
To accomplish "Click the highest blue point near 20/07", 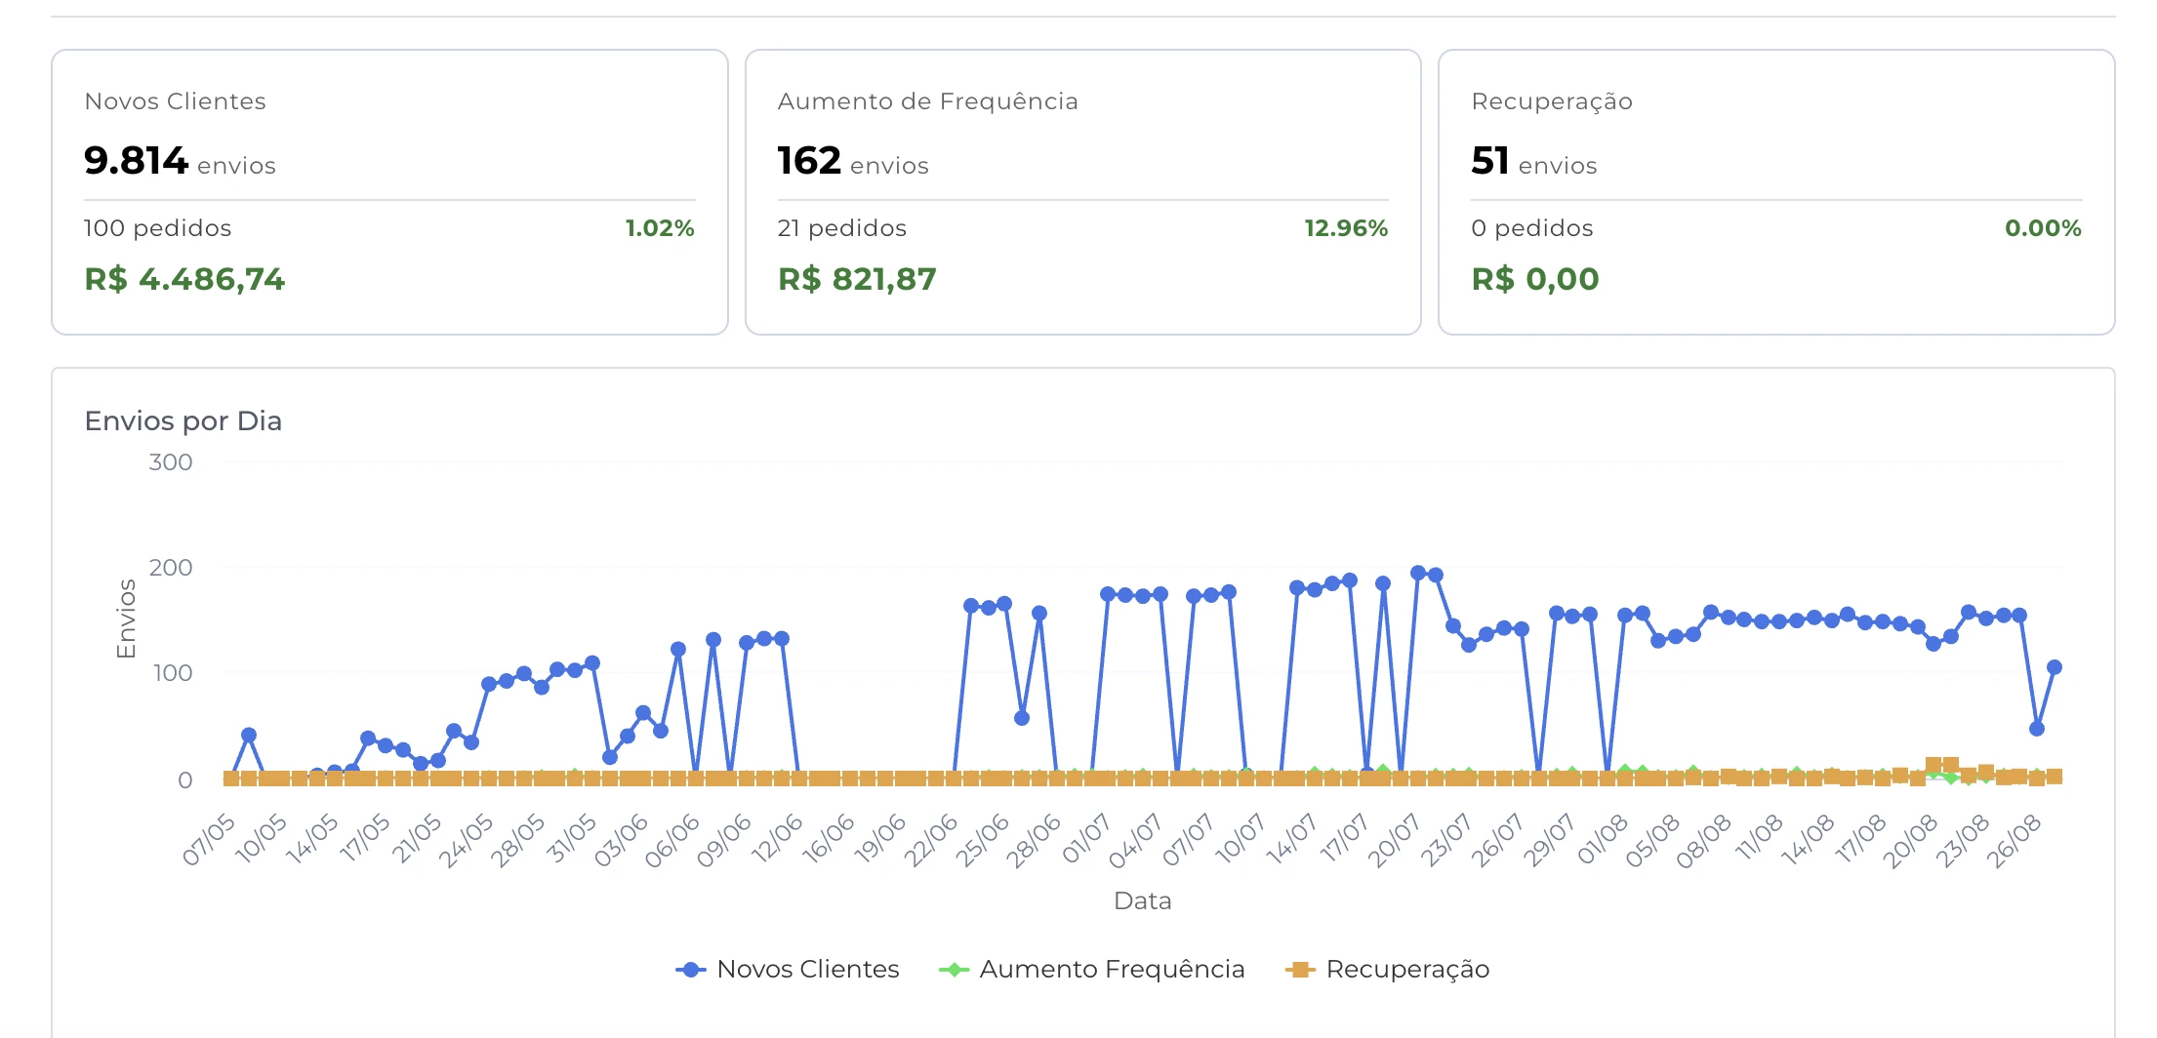I will [x=1418, y=573].
